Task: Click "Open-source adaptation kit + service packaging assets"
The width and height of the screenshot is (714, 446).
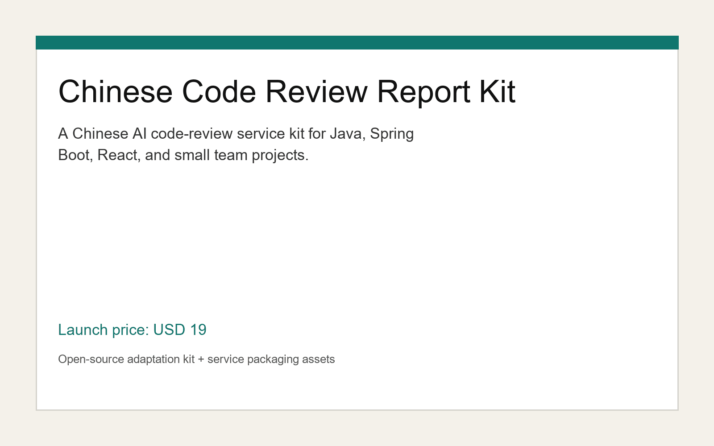Action: pos(196,359)
